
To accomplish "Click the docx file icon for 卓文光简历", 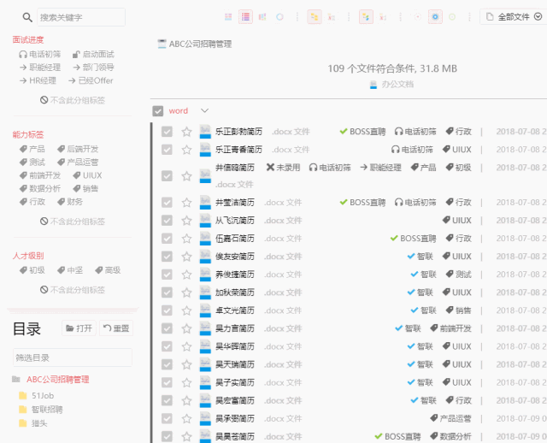I will coord(205,310).
